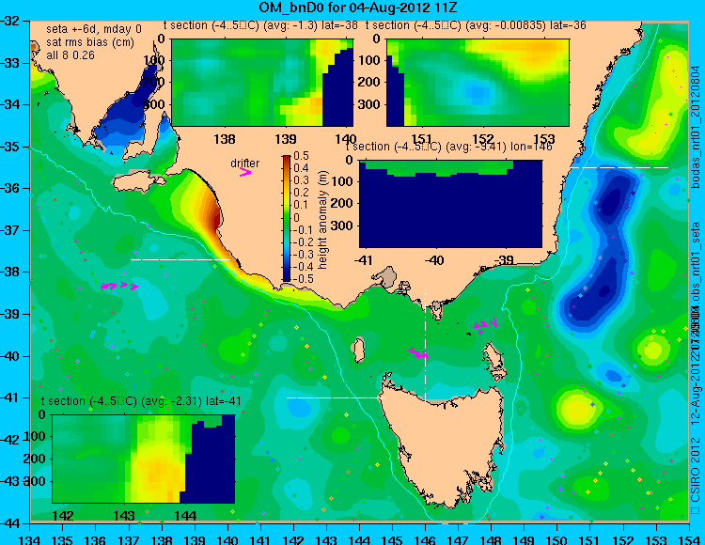Click the height anomaly color bar
This screenshot has height=545, width=705.
pos(287,218)
